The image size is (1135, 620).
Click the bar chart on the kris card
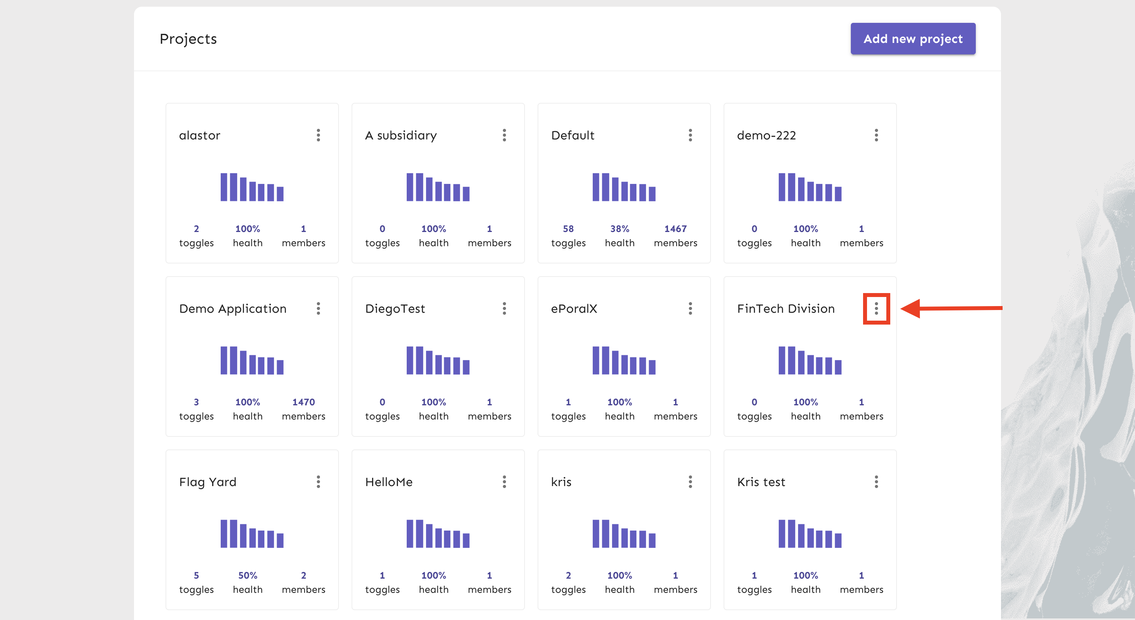[624, 534]
